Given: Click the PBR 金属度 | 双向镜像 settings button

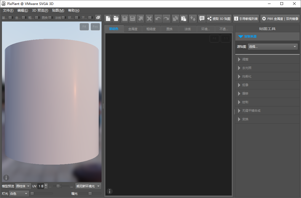Looking at the screenshot, I should click(280, 18).
